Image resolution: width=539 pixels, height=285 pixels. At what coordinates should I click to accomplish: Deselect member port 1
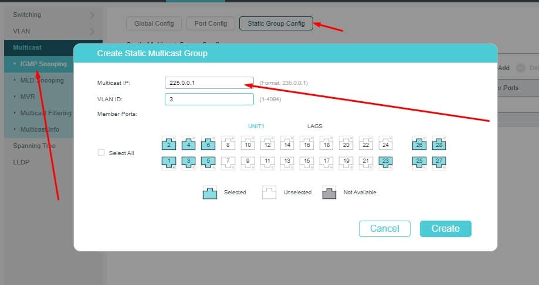click(169, 163)
